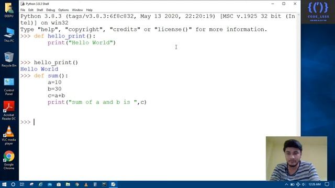
Task: Open This PC desktop icon
Action: pyautogui.click(x=9, y=34)
